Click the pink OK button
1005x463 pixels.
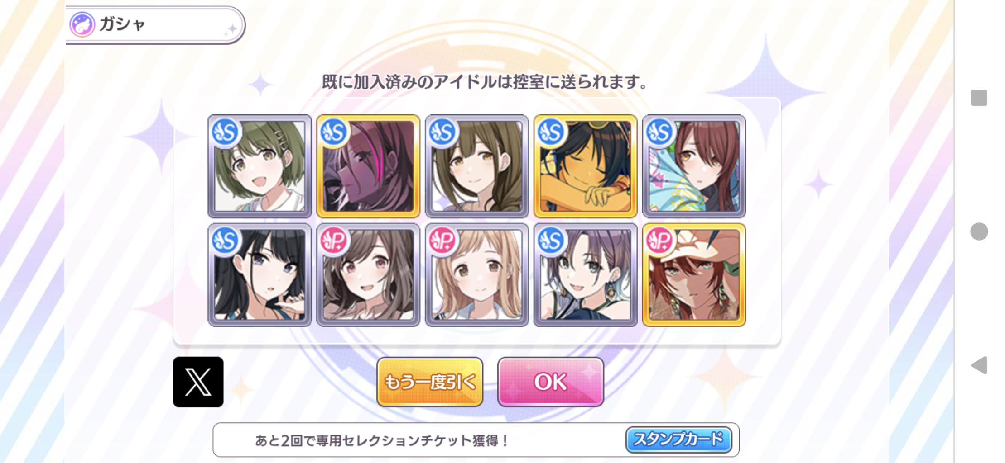[550, 382]
